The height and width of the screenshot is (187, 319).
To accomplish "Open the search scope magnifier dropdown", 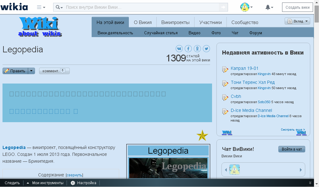I will click(59, 7).
